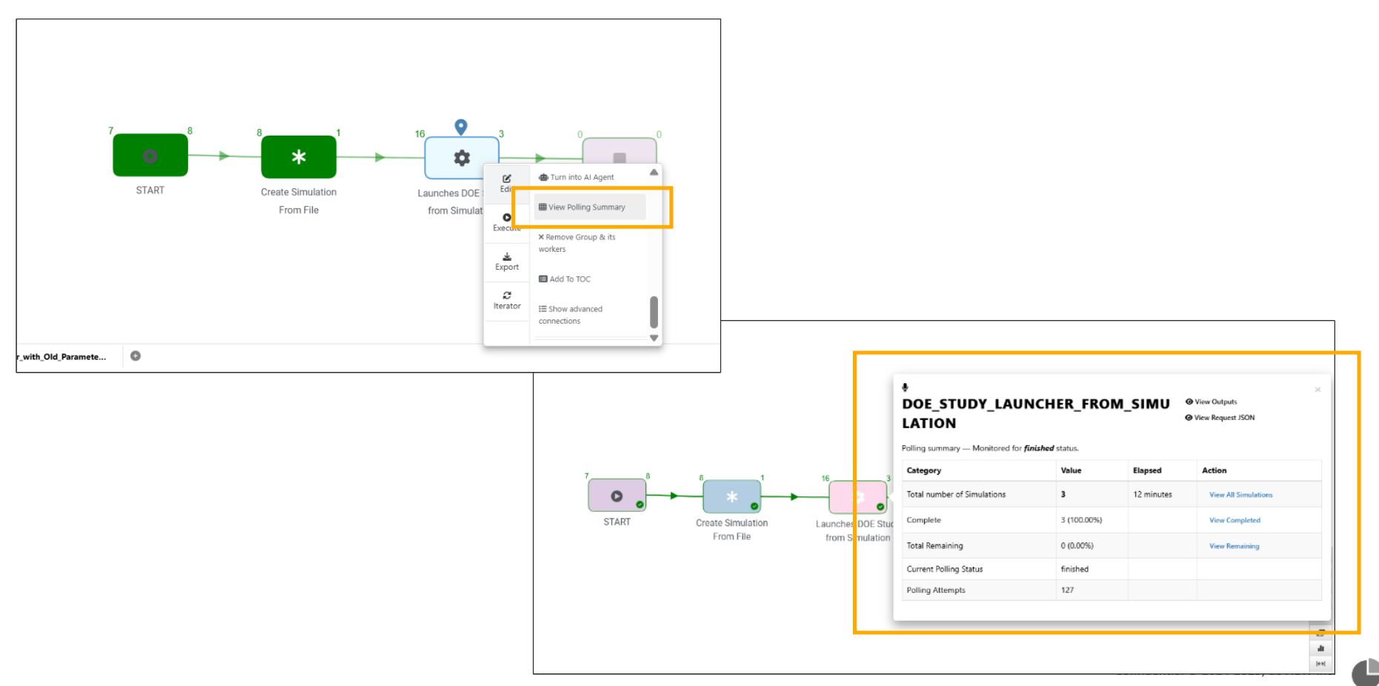The image size is (1379, 686).
Task: Click the bar chart icon below the dialog
Action: (x=1320, y=648)
